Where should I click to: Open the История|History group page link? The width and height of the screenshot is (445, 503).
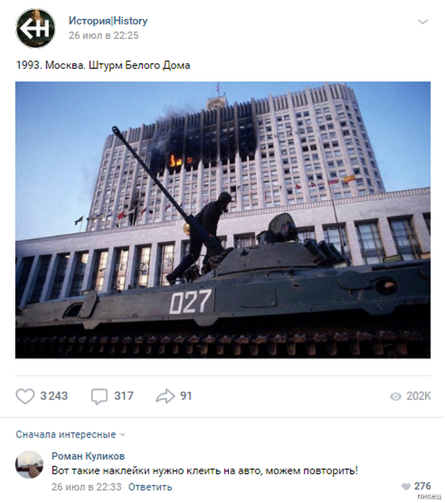(x=108, y=21)
